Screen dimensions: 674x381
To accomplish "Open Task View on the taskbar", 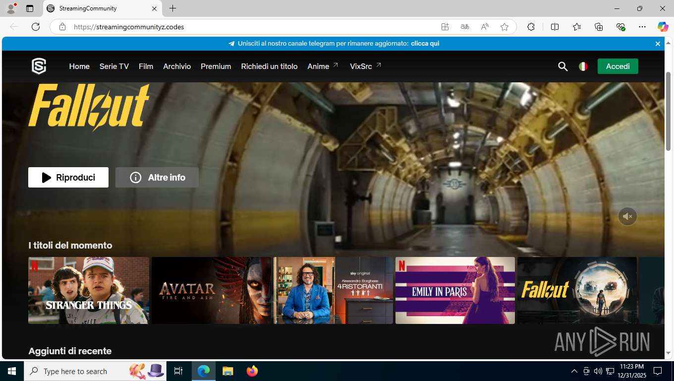I will point(178,371).
